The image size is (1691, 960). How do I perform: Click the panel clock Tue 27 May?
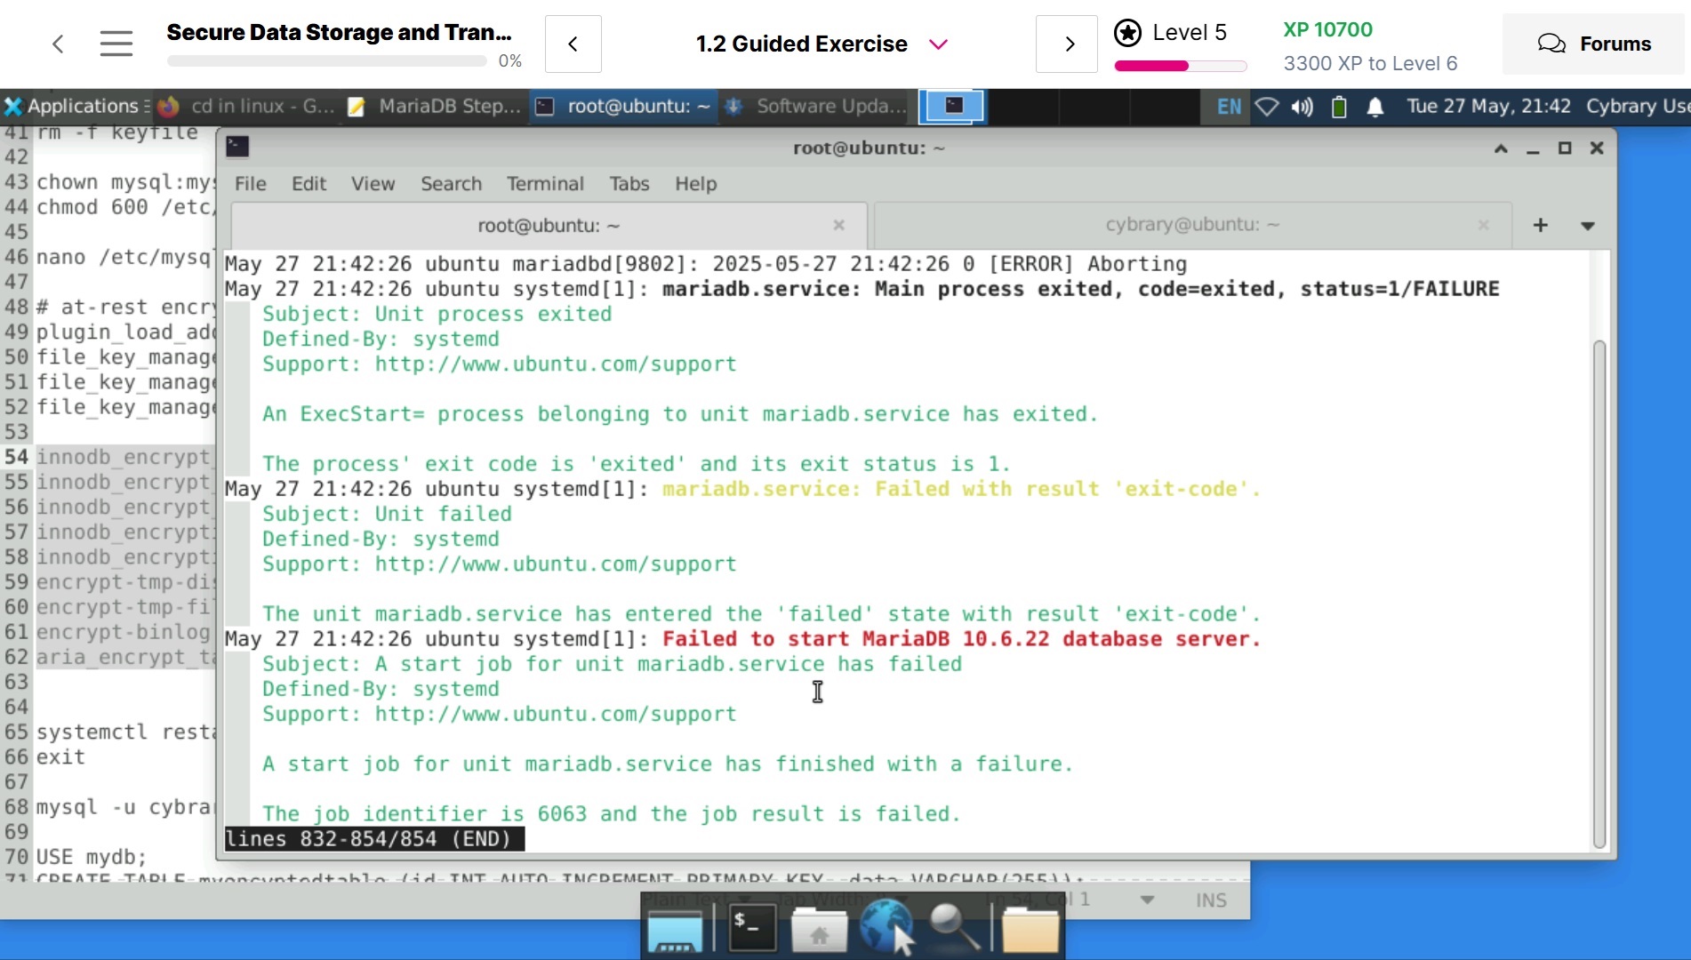pyautogui.click(x=1488, y=106)
